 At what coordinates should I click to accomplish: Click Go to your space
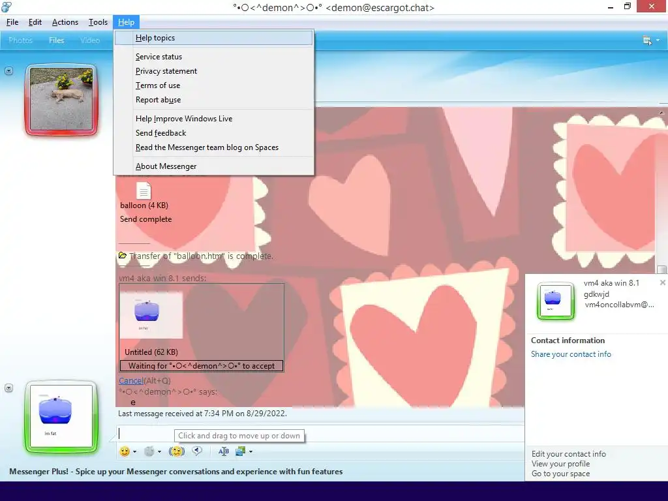pyautogui.click(x=560, y=474)
